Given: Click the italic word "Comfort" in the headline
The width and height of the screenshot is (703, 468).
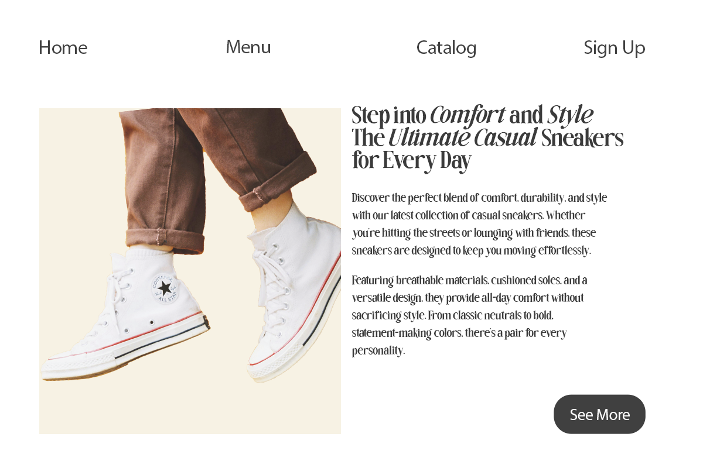Looking at the screenshot, I should pos(467,115).
